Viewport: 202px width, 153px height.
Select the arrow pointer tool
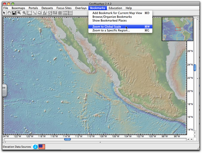(x=4, y=13)
